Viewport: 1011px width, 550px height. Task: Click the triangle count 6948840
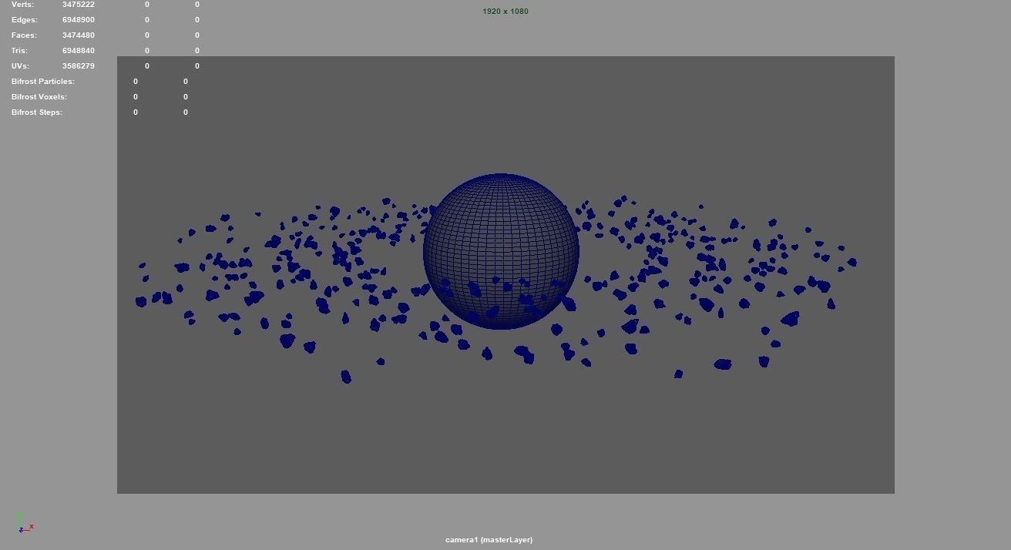(79, 51)
